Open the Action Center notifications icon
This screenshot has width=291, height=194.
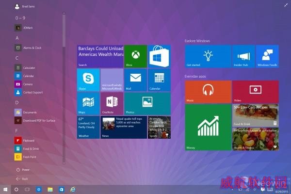click(x=263, y=190)
